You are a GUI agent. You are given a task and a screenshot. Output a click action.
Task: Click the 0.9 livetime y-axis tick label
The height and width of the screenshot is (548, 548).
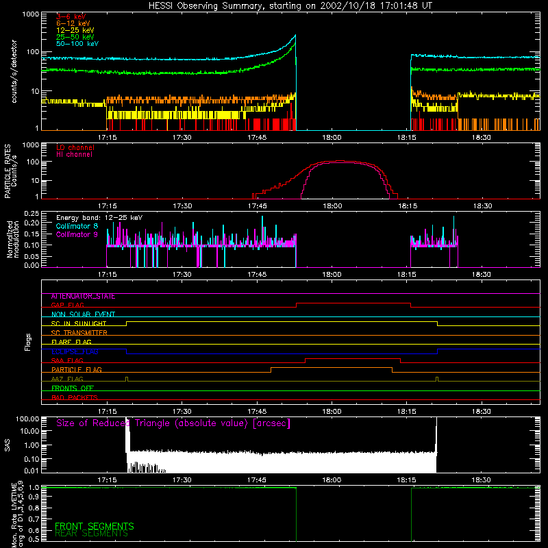pos(34,497)
